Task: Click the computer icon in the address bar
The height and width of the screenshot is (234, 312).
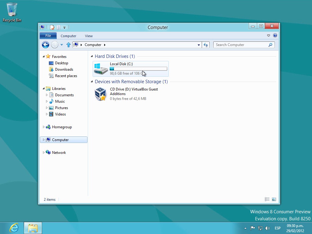Action: tap(76, 44)
